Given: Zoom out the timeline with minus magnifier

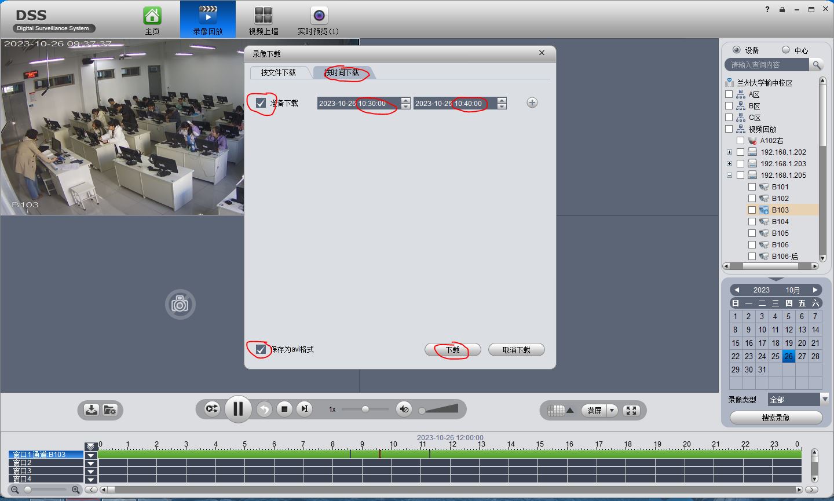Looking at the screenshot, I should pyautogui.click(x=15, y=490).
